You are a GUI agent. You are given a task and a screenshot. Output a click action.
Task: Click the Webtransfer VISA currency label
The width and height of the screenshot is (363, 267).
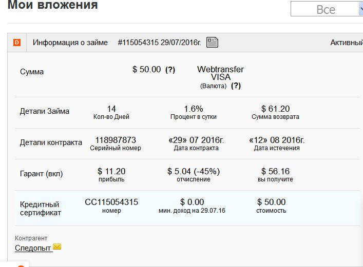point(220,73)
